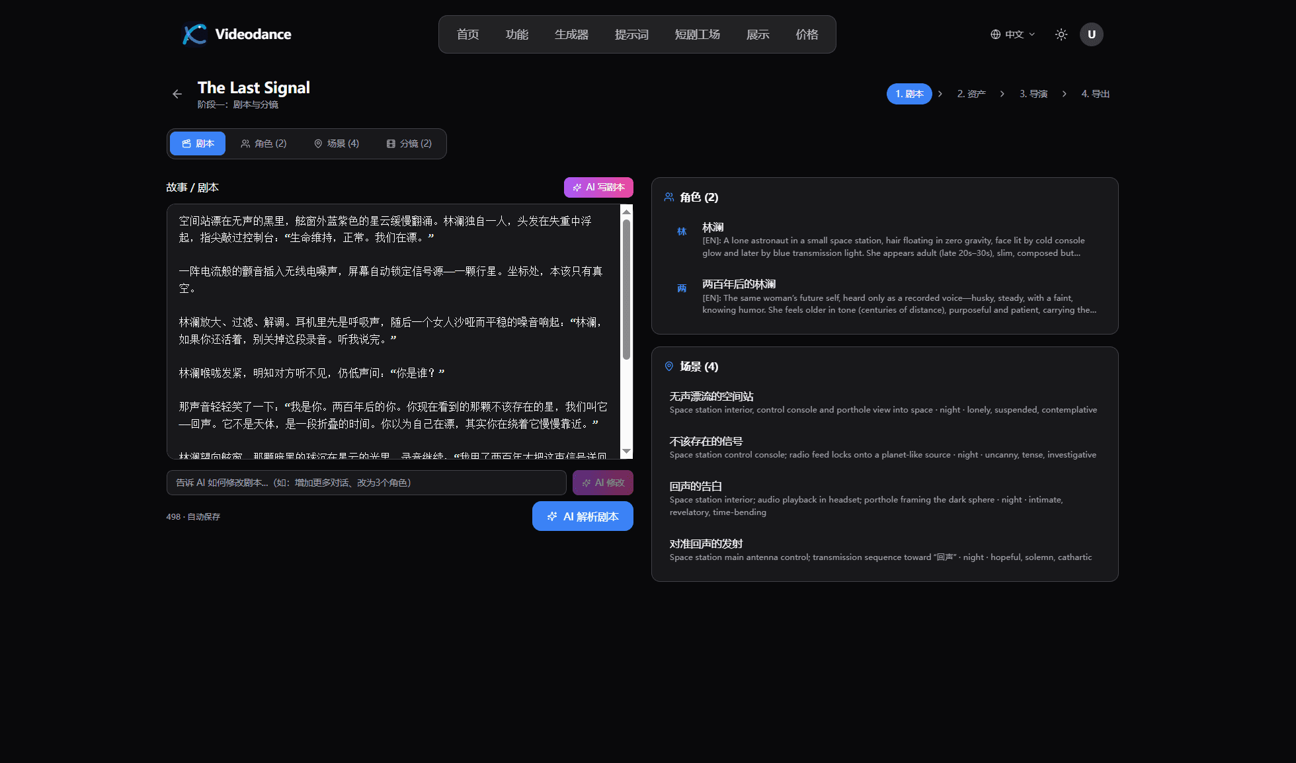Navigate to the 价格 page

click(807, 34)
